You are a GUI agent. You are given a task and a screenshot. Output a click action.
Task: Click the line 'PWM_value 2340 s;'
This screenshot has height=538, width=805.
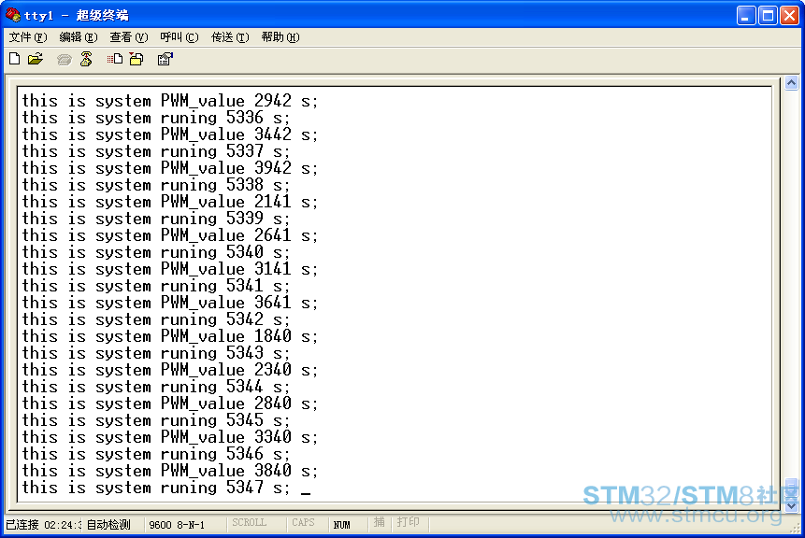170,370
